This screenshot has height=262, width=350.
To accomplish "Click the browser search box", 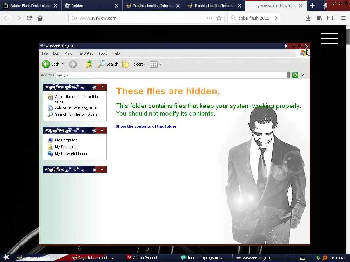I will [x=254, y=18].
